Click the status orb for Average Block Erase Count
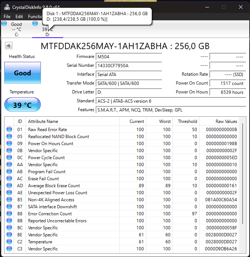 tap(9, 185)
